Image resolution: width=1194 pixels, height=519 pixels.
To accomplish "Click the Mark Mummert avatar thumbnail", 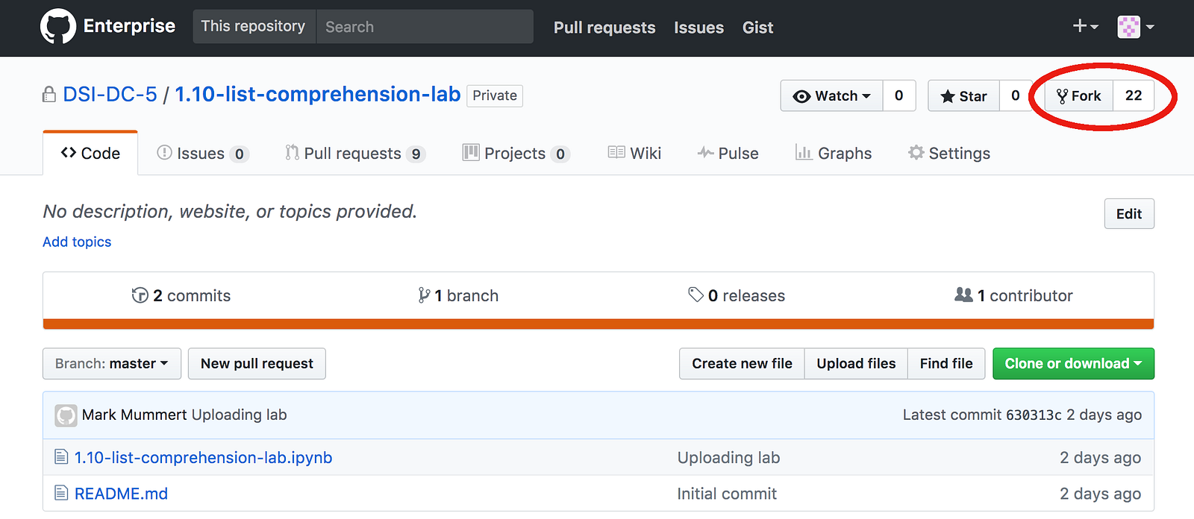I will [x=66, y=415].
